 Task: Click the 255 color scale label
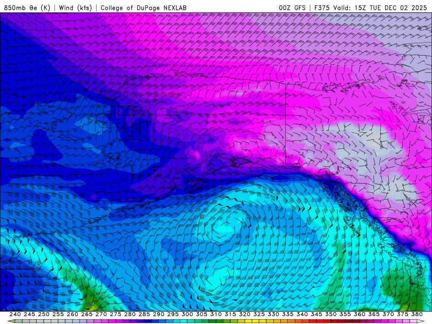pos(58,314)
